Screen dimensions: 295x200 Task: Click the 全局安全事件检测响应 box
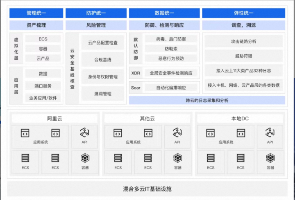point(171,73)
